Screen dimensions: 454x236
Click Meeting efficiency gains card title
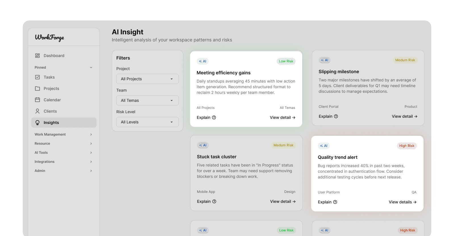224,73
